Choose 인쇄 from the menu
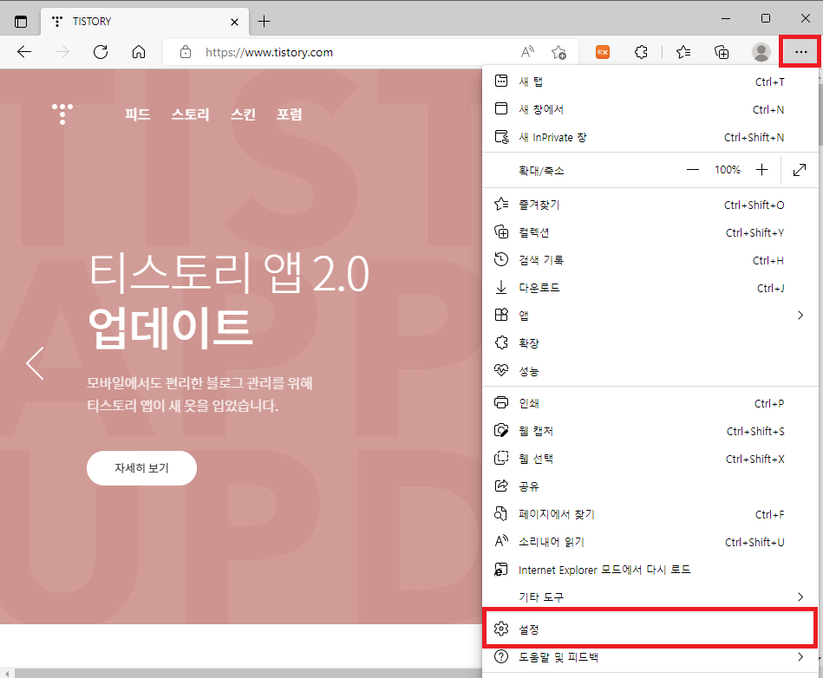The height and width of the screenshot is (678, 823). (650, 403)
